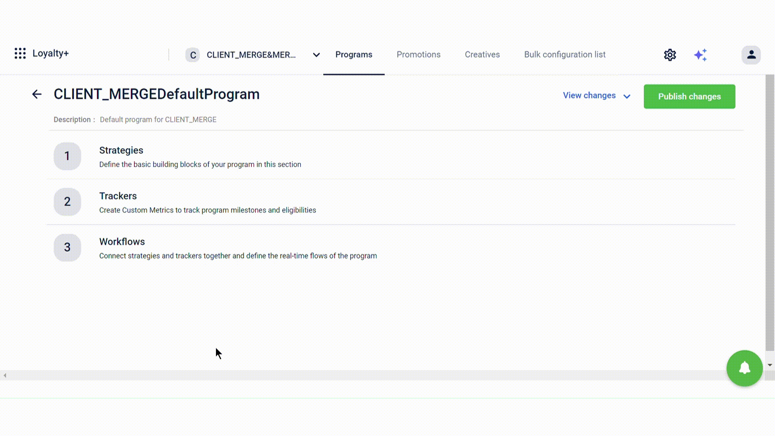Select the Promotions menu item
This screenshot has height=436, width=775.
418,55
